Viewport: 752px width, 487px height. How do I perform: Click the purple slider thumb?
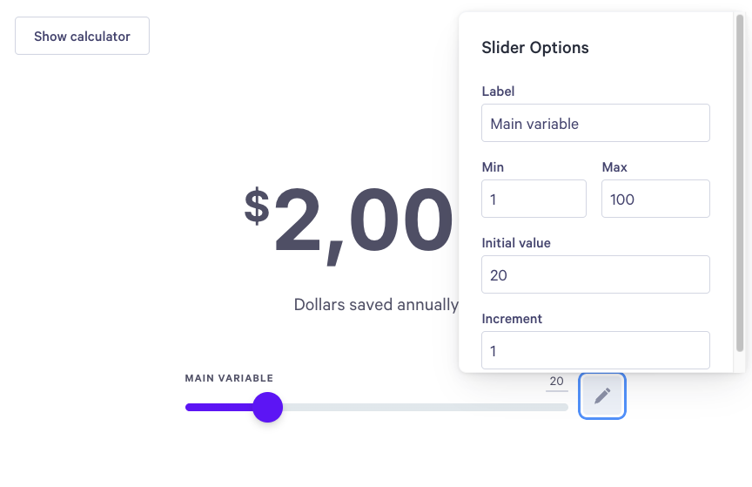[267, 407]
